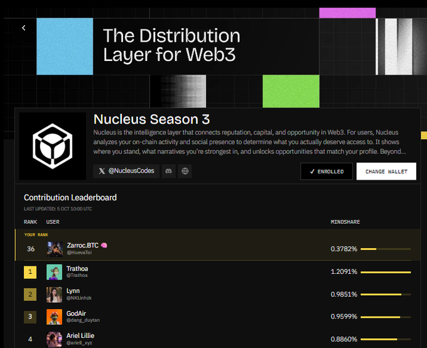The image size is (427, 348).
Task: Click Zarroc.BTC's mindshare progress bar
Action: tap(386, 249)
